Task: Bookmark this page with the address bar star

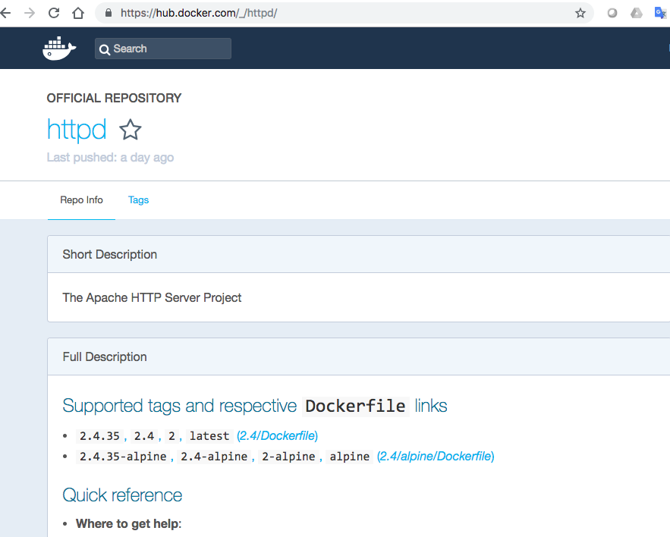Action: click(580, 13)
